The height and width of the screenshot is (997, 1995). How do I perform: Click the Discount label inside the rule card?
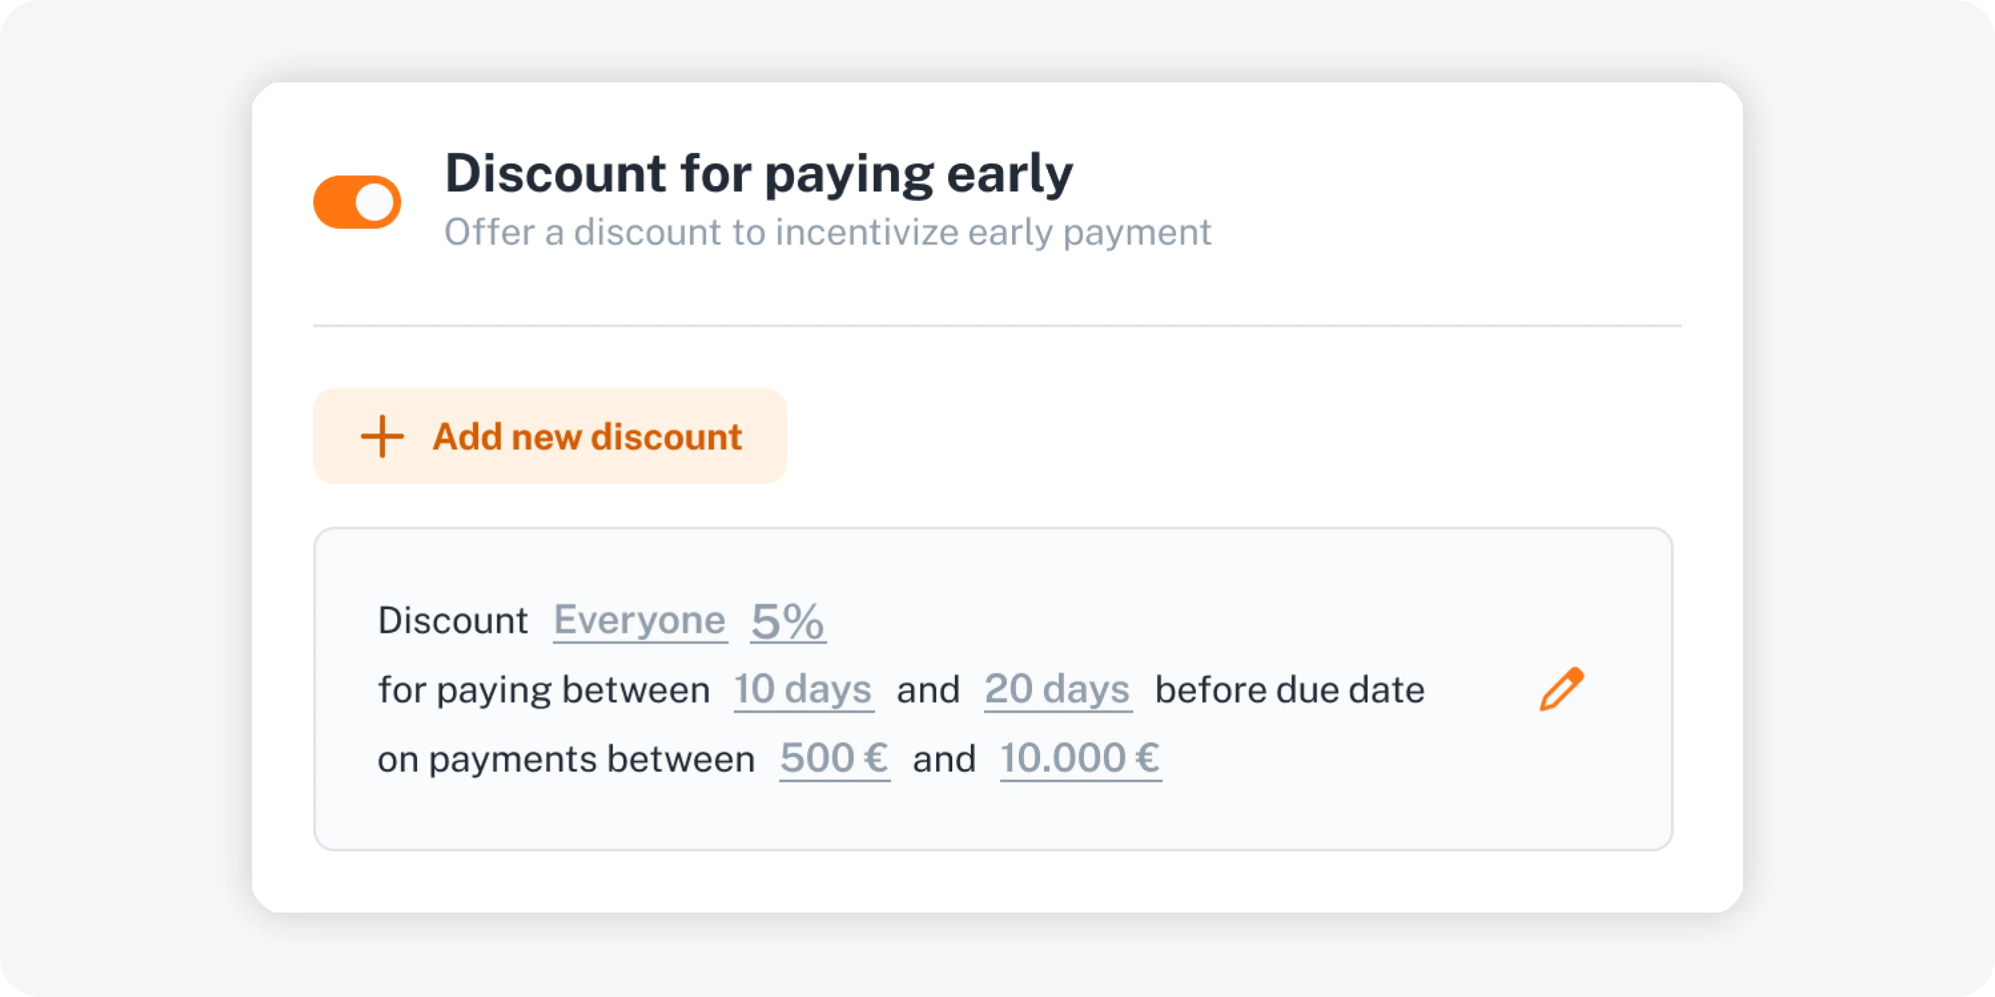453,621
